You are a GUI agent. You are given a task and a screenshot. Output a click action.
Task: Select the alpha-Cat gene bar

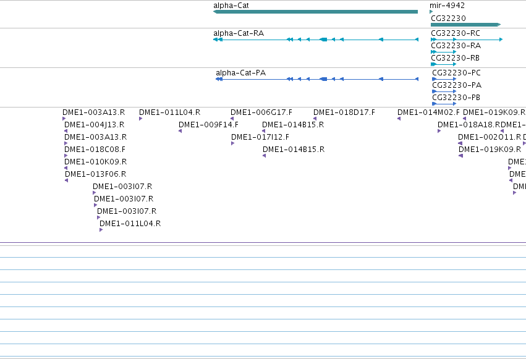[x=315, y=12]
